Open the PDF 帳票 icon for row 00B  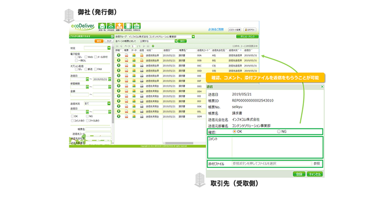(126, 60)
